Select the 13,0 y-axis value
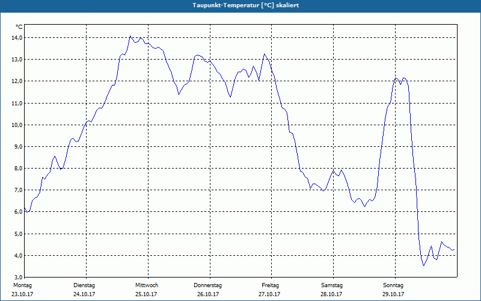481x301 pixels. (x=17, y=59)
